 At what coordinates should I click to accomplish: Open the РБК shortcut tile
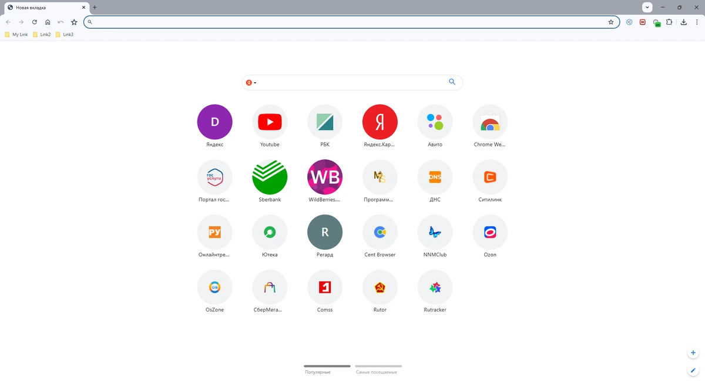pos(325,122)
